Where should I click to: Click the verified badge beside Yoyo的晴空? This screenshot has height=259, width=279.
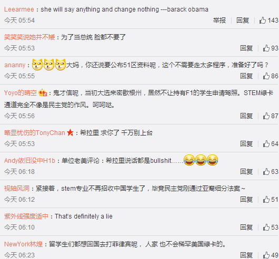(x=43, y=92)
